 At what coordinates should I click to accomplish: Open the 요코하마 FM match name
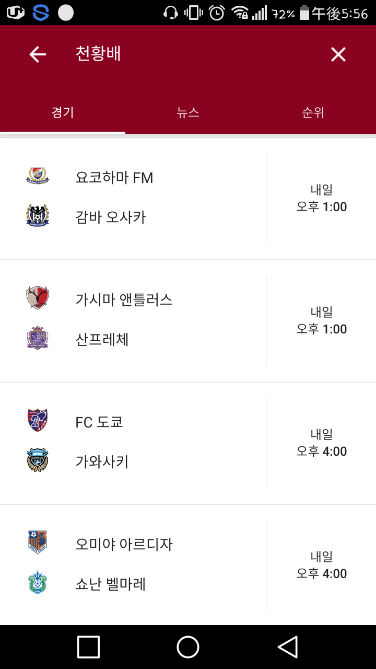pos(114,178)
